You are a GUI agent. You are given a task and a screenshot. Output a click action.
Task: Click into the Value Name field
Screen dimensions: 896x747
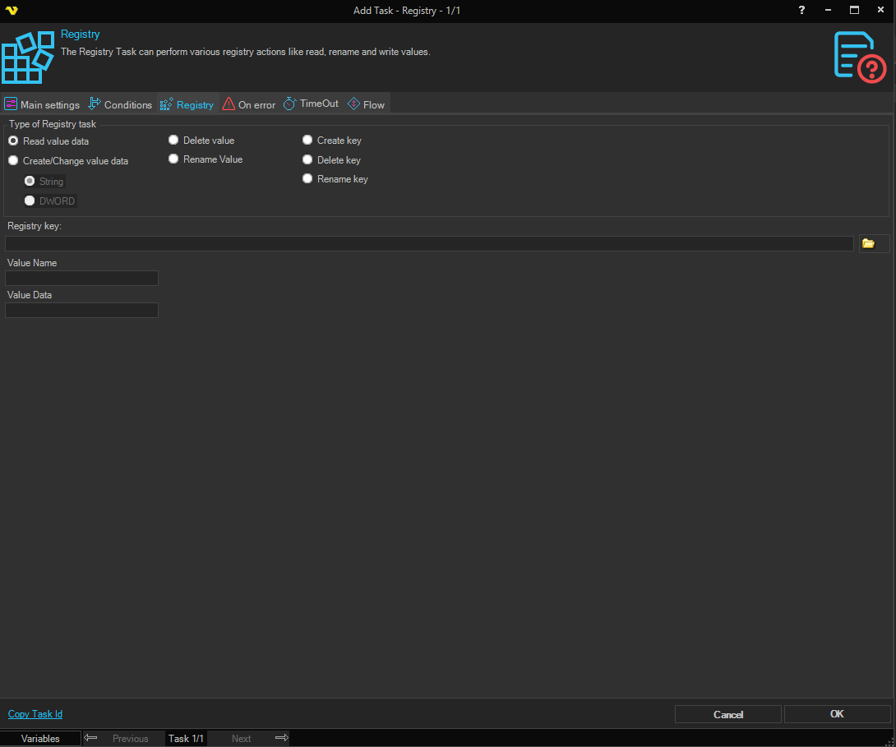[x=81, y=279]
